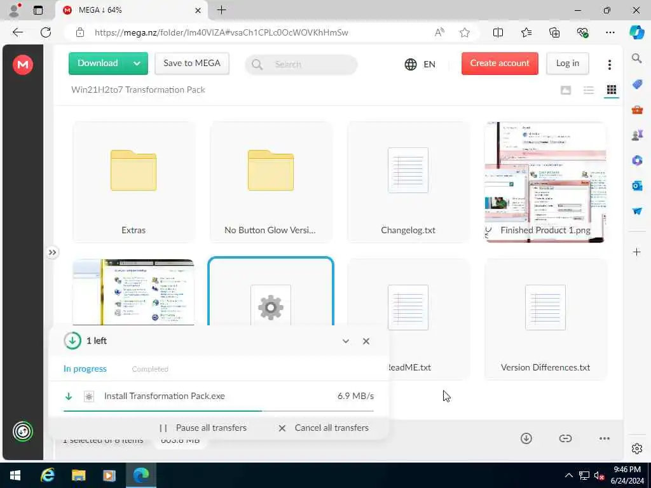Viewport: 651px width, 488px height.
Task: Click the mega.nz address bar URL
Action: click(x=221, y=32)
